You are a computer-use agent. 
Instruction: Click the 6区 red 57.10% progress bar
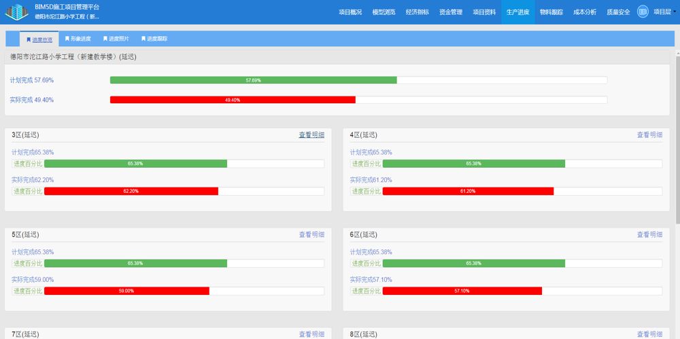coord(462,291)
